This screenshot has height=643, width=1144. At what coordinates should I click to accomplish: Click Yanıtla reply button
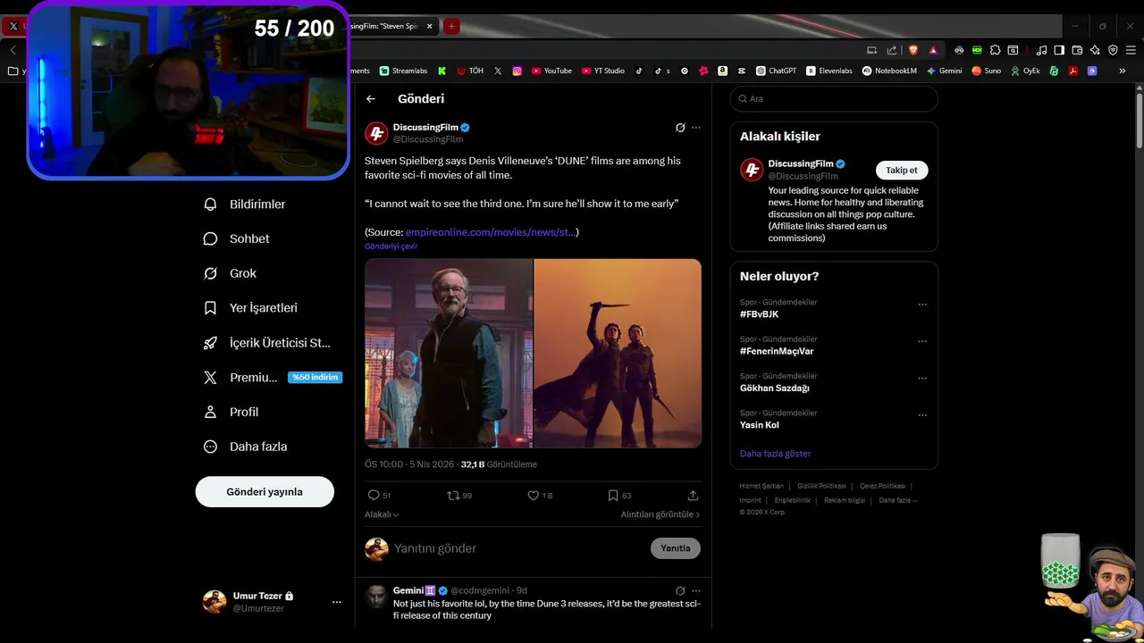(676, 548)
